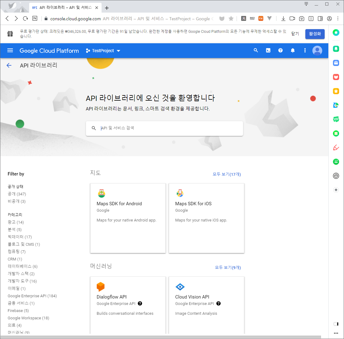
Task: Close the API 라이브러리 browser tab
Action: 97,8
